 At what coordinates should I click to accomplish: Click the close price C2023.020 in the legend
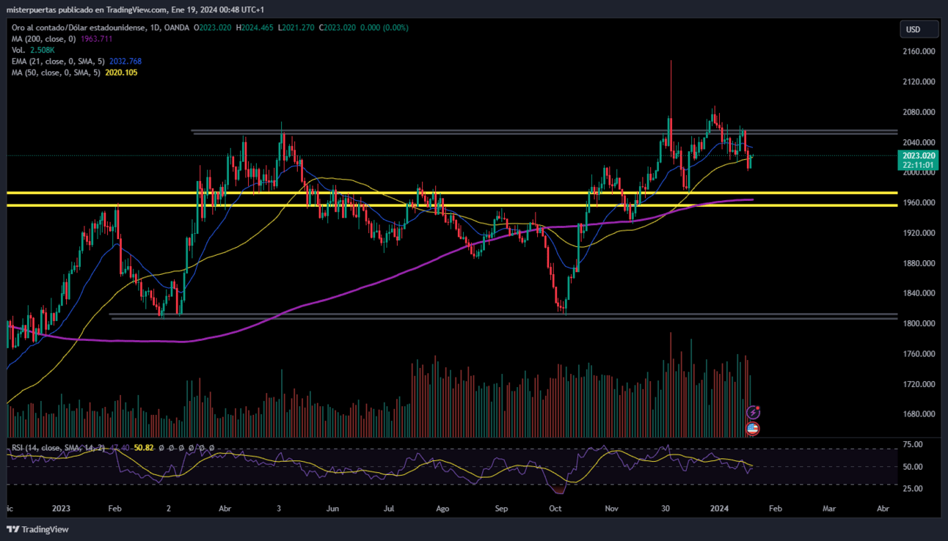coord(337,28)
